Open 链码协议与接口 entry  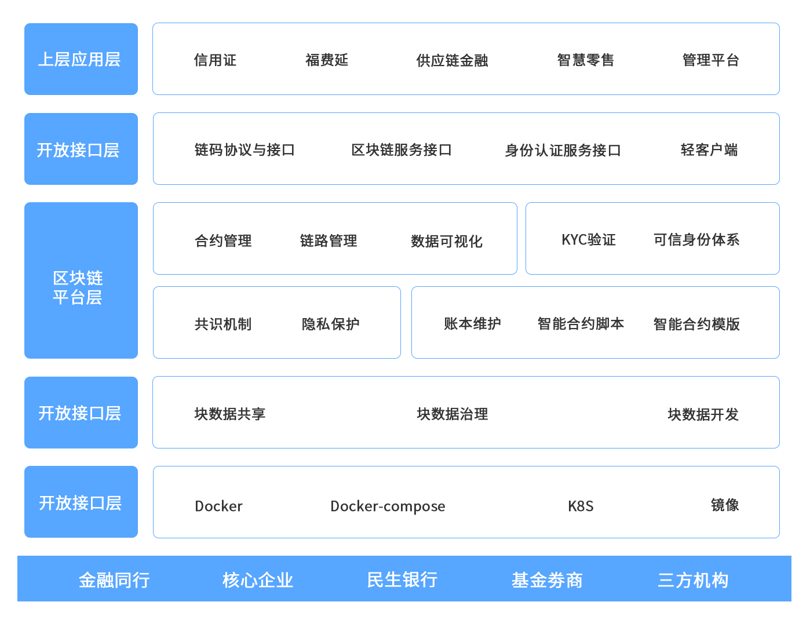coord(245,150)
